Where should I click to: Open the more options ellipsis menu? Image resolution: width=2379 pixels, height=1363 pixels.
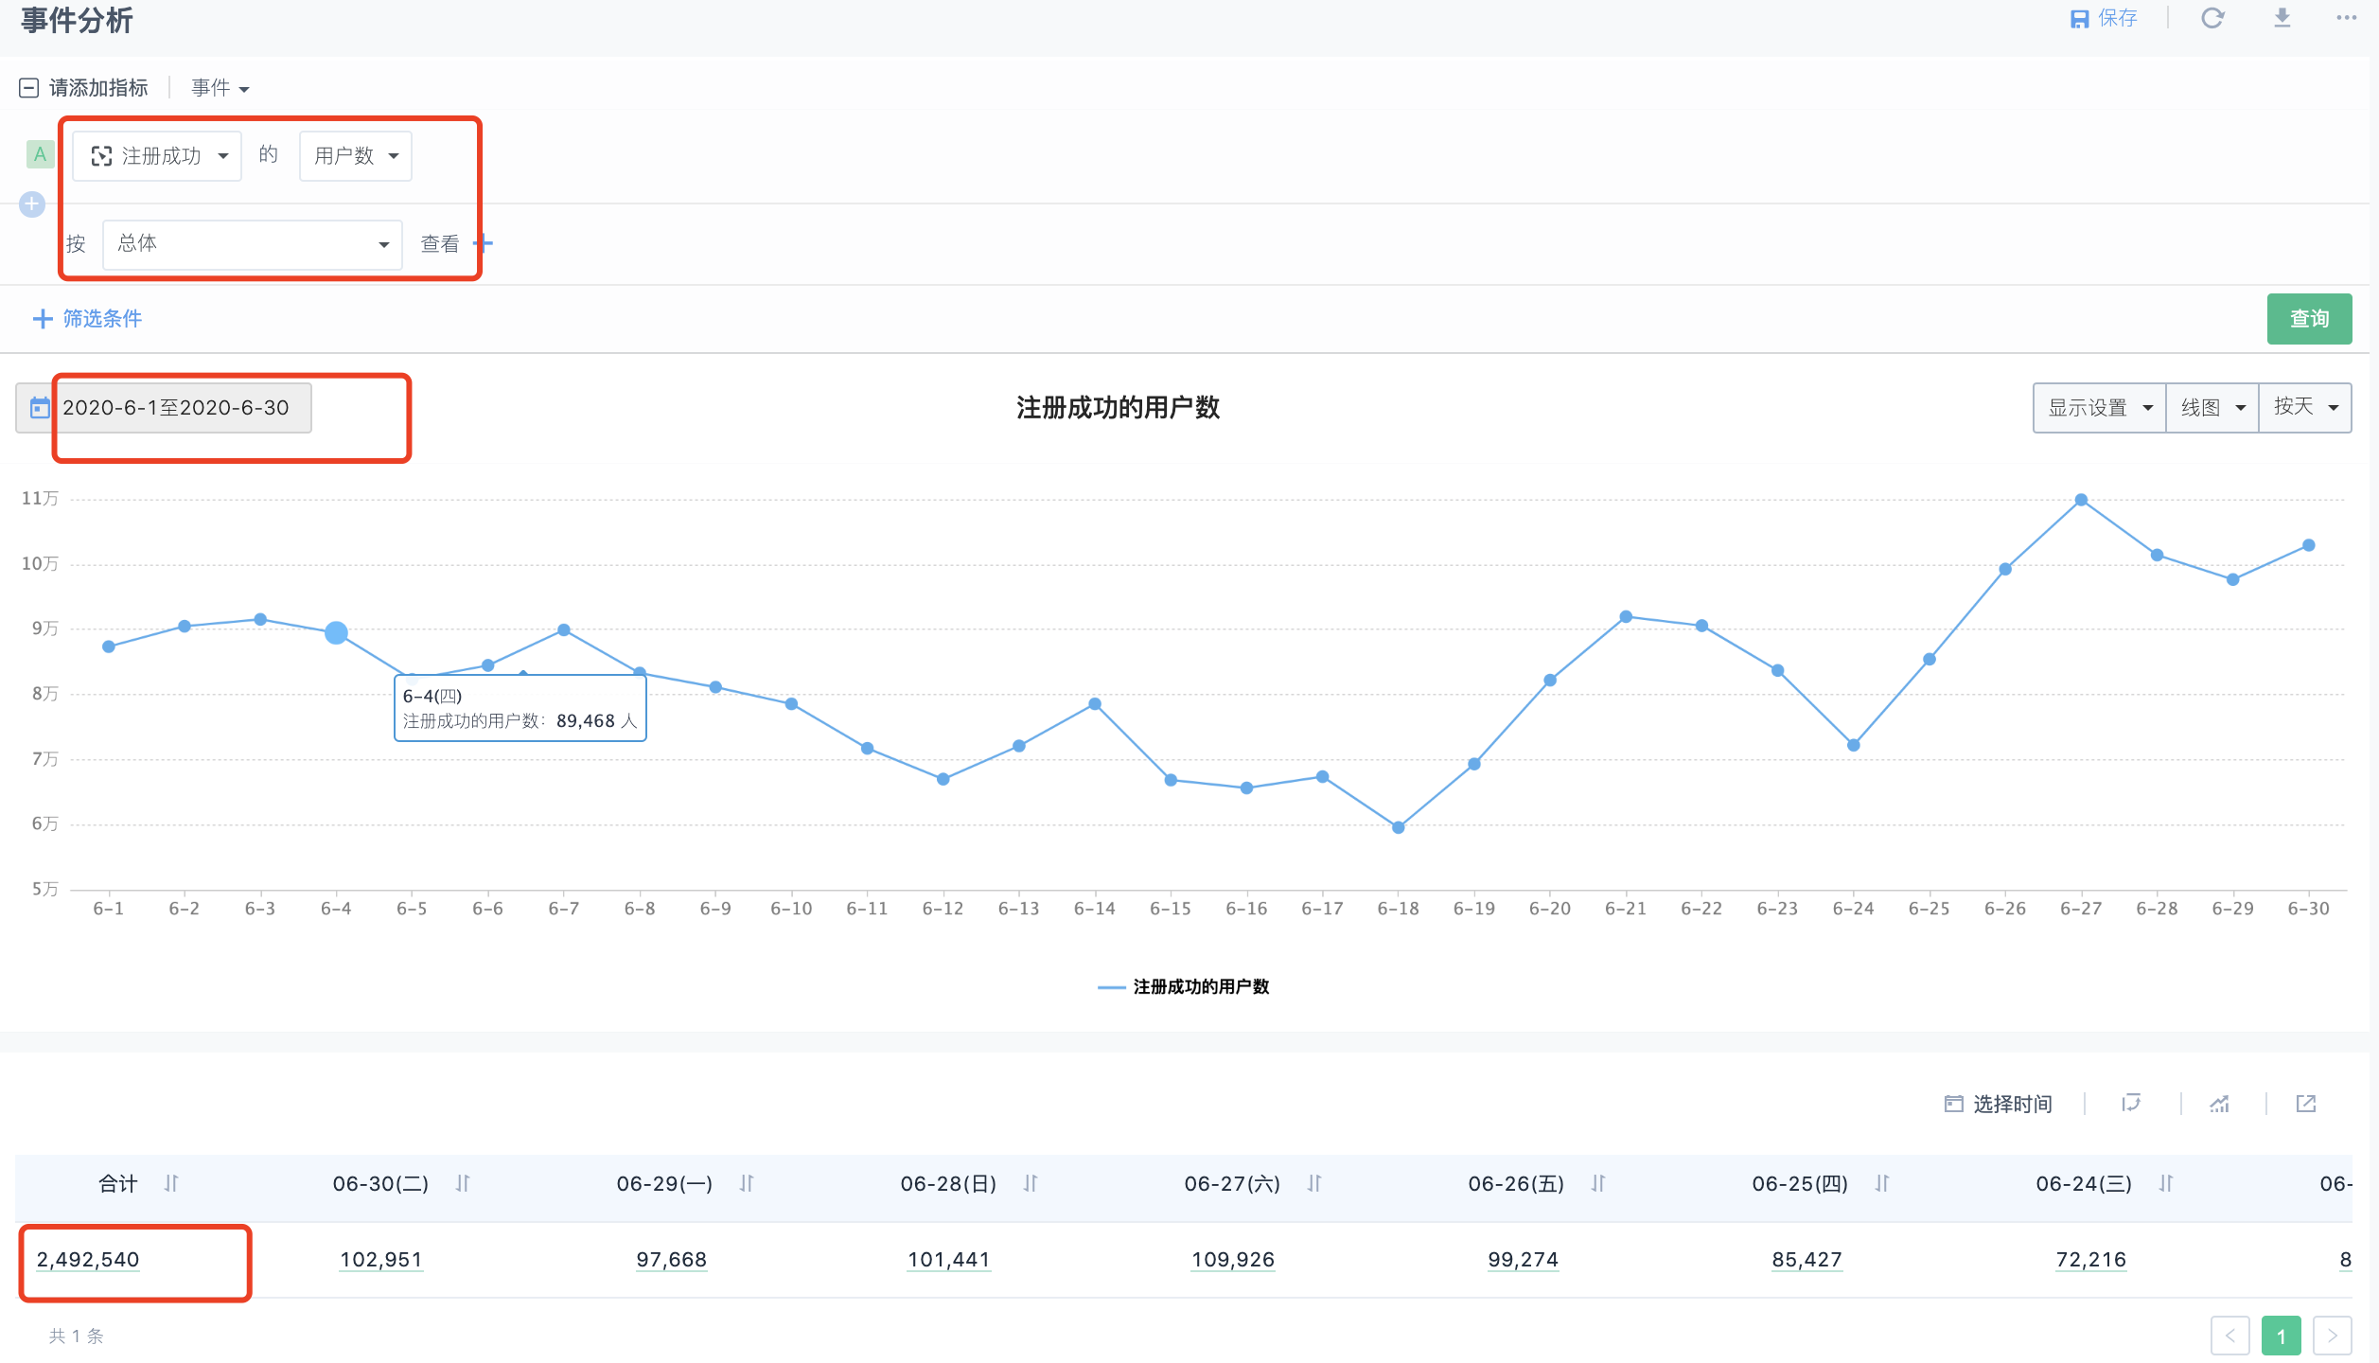pyautogui.click(x=2346, y=18)
